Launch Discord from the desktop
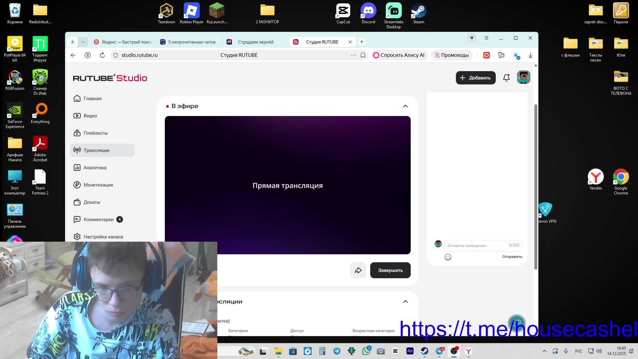 point(368,14)
